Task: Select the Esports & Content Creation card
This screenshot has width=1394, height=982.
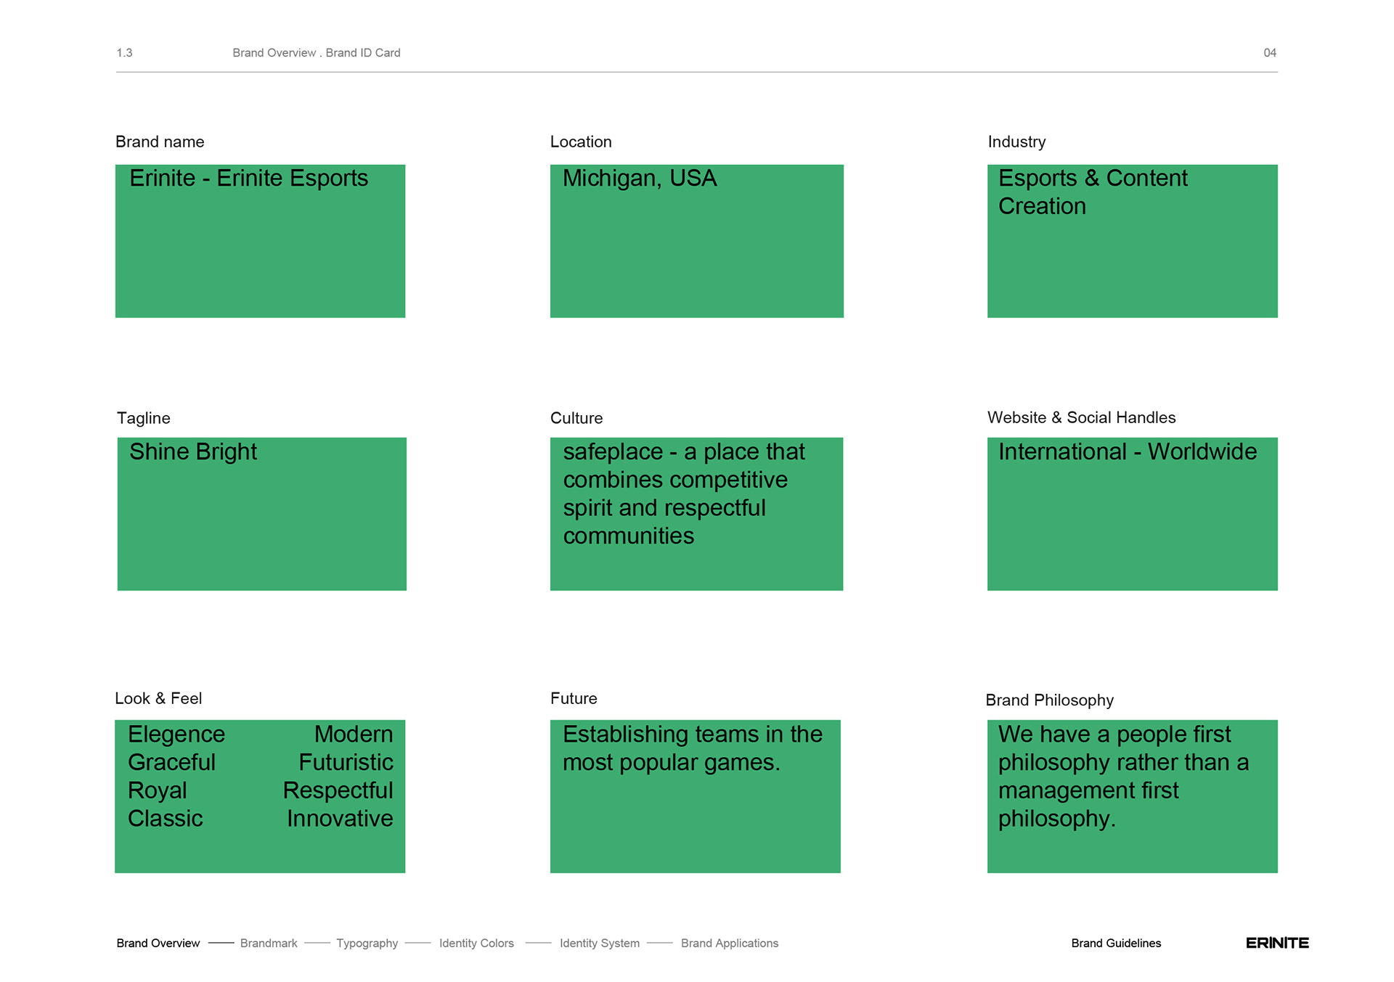Action: [x=1133, y=241]
